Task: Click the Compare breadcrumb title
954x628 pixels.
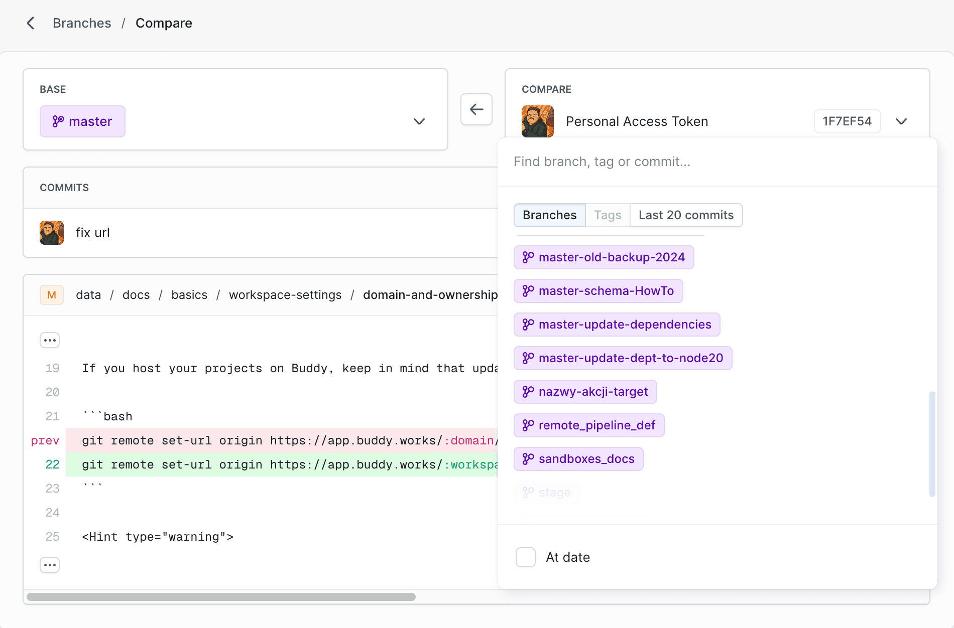Action: tap(164, 23)
